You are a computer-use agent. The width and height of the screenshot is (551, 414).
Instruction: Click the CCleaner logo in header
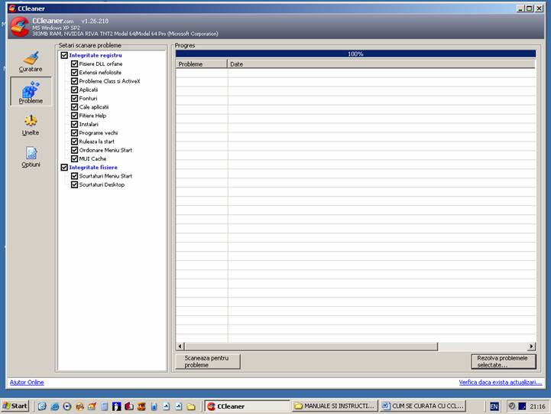[19, 27]
